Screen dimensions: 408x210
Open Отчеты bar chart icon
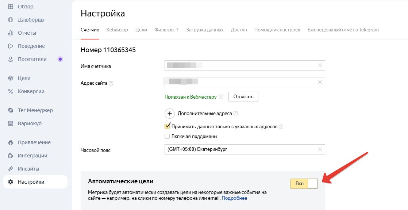(x=11, y=33)
